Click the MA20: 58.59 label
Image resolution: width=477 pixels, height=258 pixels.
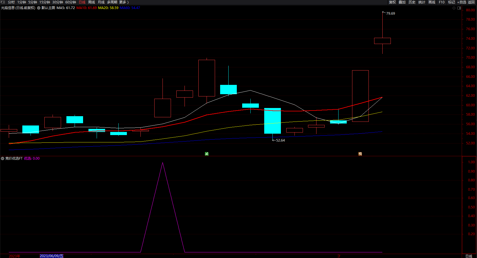point(108,8)
